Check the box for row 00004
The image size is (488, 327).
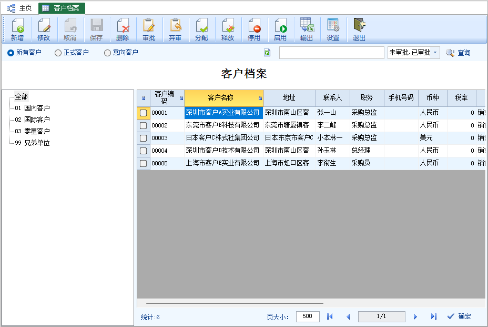pyautogui.click(x=143, y=151)
